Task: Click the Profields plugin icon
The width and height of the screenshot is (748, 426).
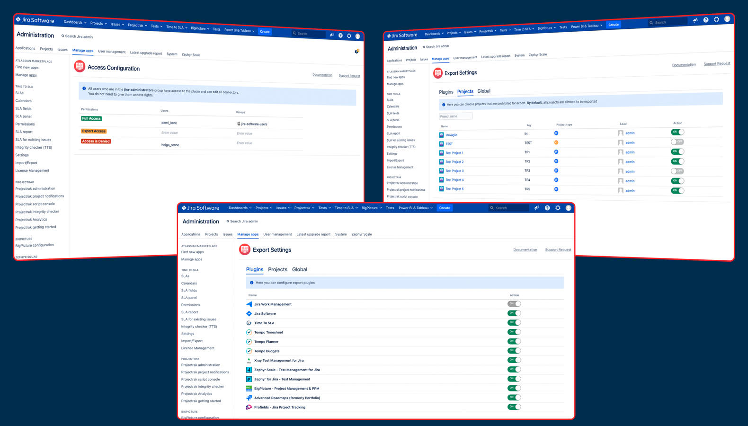Action: tap(249, 407)
